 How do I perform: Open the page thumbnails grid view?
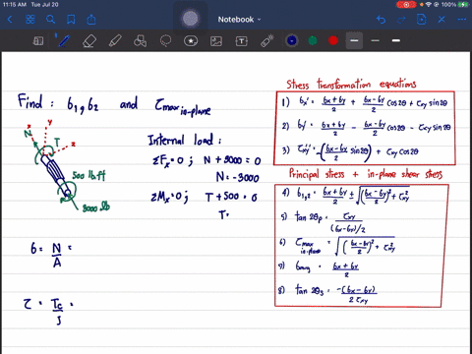pyautogui.click(x=30, y=20)
